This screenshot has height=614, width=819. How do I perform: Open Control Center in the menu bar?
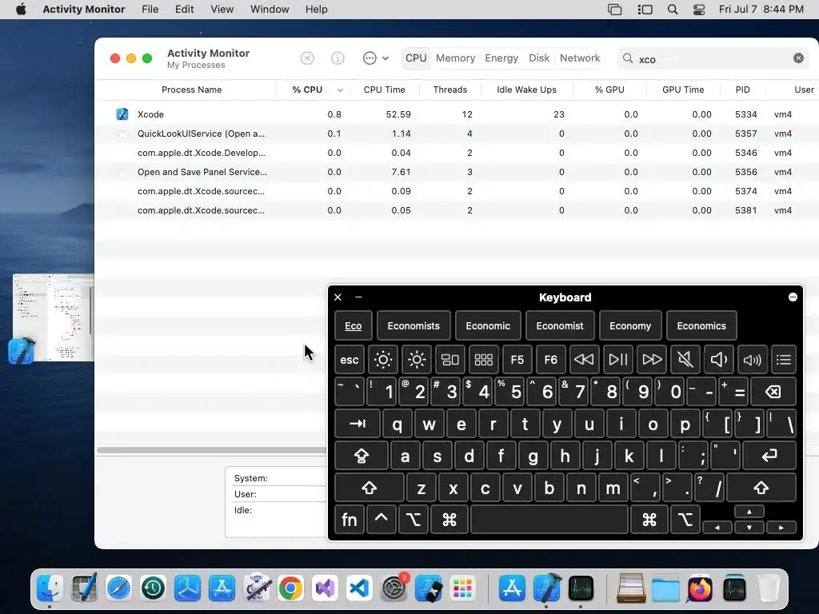click(699, 10)
